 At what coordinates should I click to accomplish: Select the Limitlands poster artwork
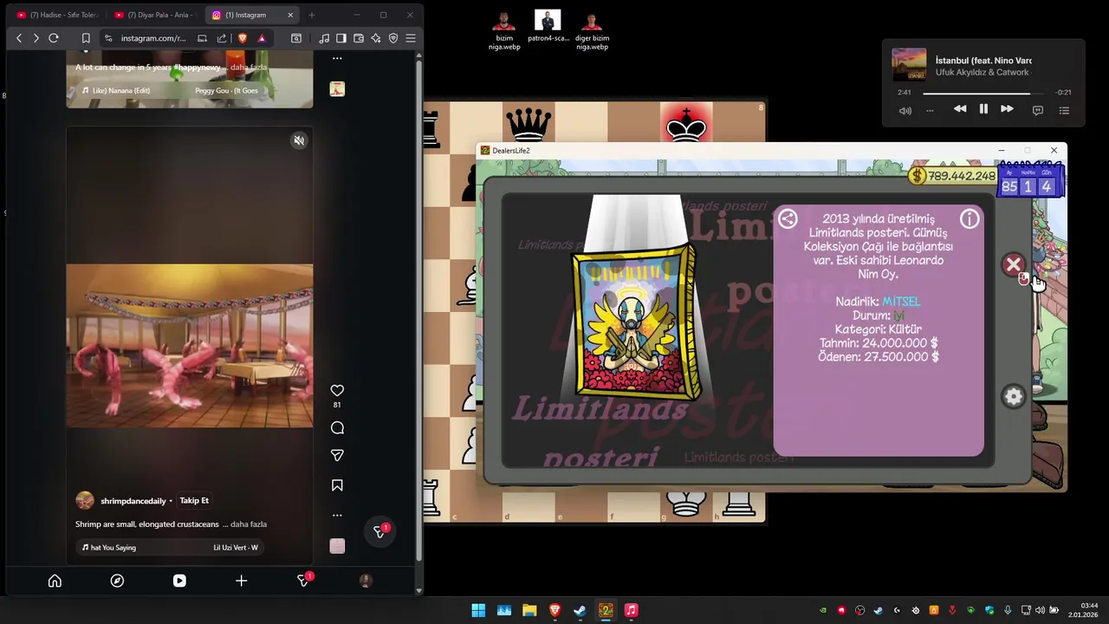click(635, 322)
